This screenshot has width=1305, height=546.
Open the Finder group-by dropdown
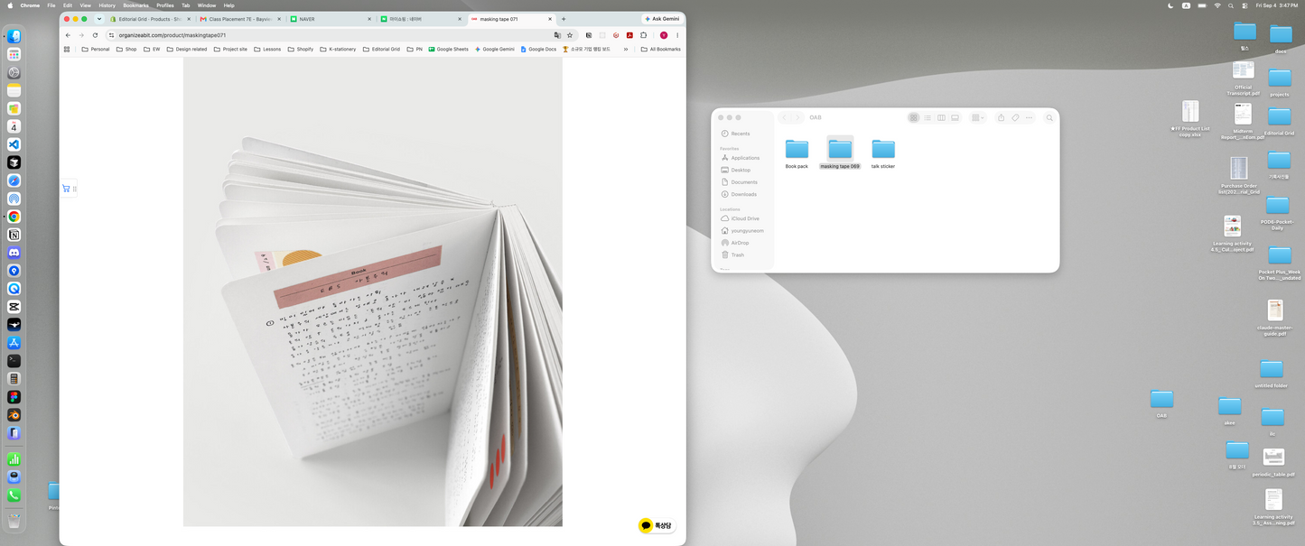click(977, 117)
